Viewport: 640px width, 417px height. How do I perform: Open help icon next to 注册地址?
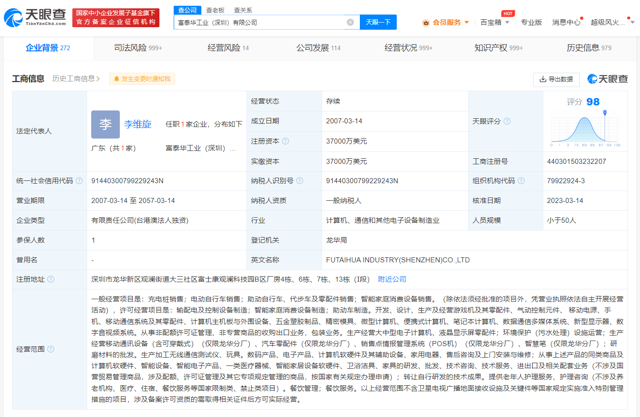click(x=51, y=279)
